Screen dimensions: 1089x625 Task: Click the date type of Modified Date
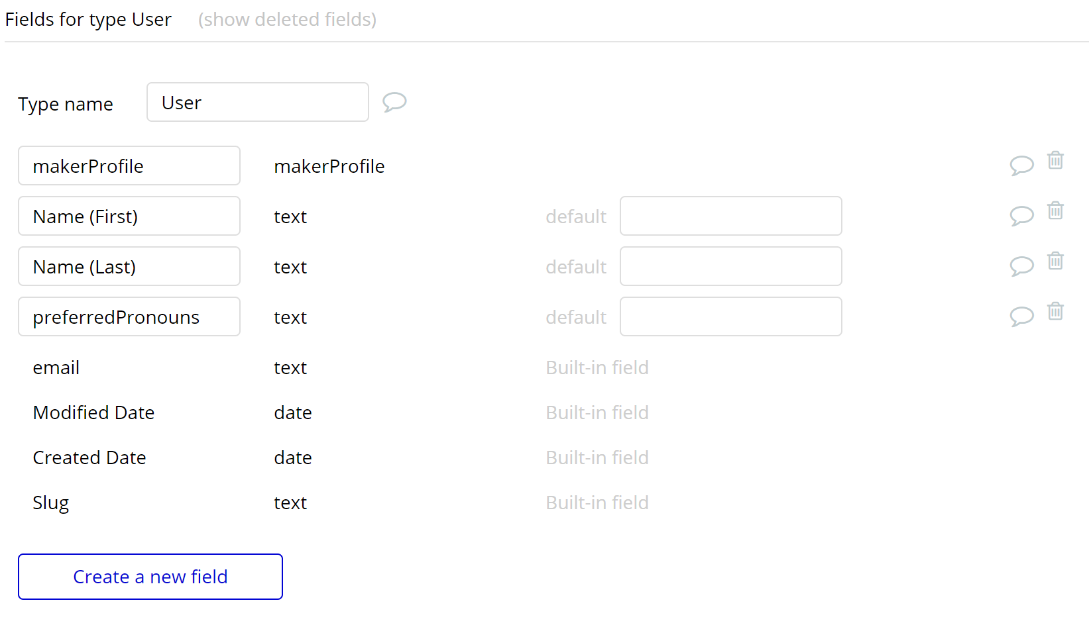tap(293, 412)
